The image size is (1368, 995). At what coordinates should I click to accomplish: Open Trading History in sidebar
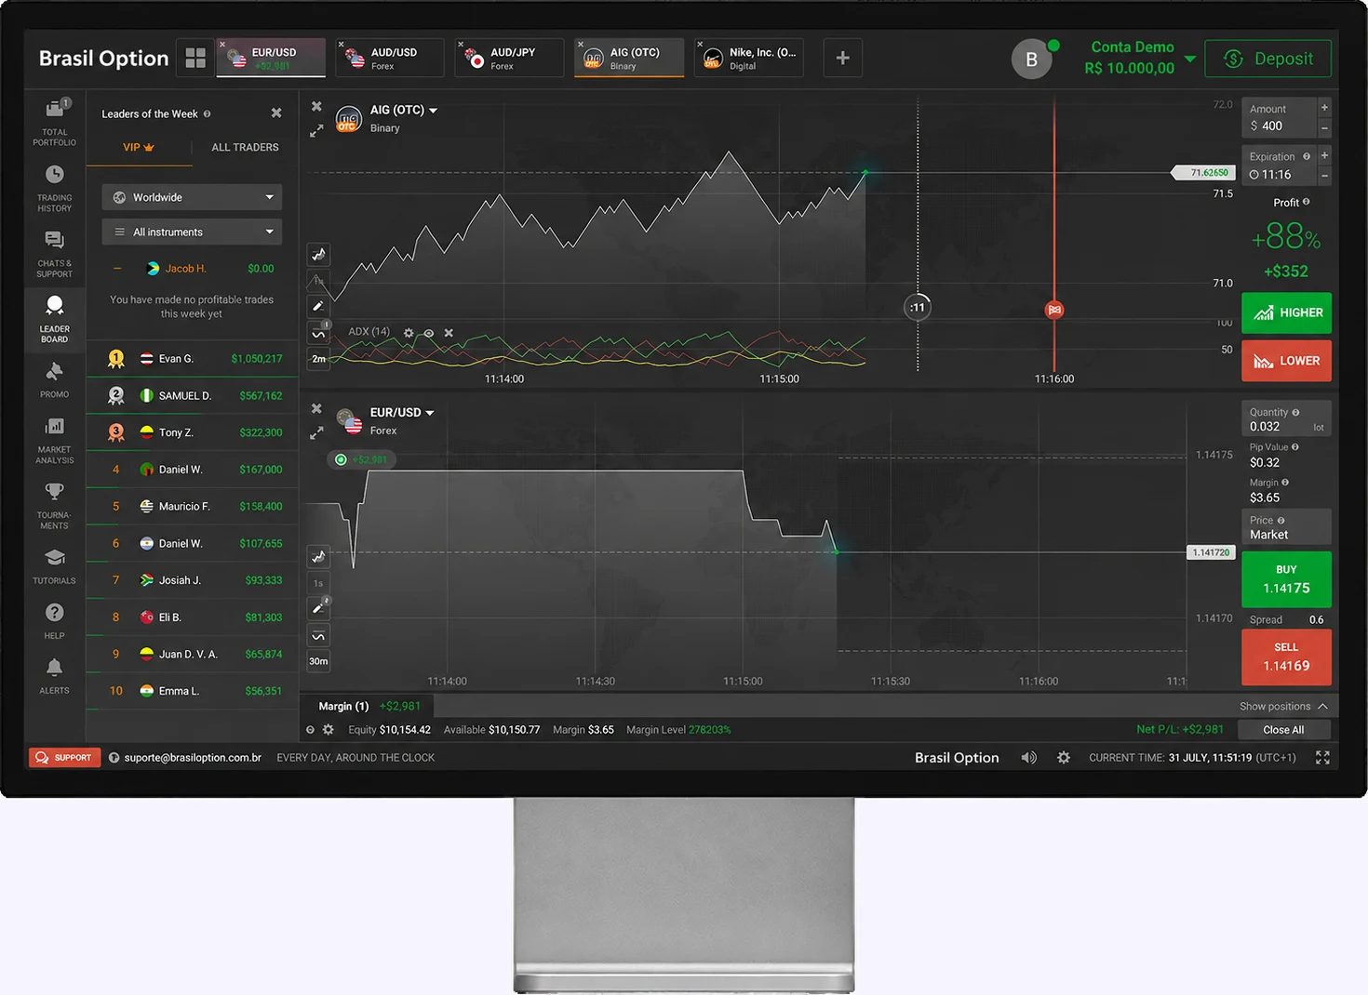tap(55, 188)
